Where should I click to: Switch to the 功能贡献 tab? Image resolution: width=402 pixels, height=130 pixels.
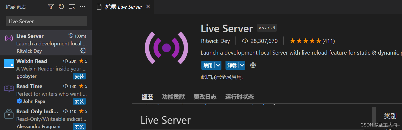(173, 97)
